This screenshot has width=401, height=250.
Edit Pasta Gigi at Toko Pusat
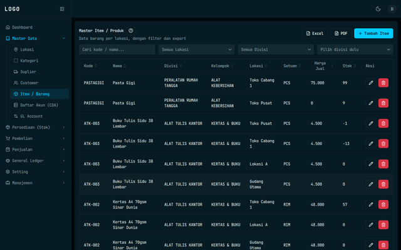tap(371, 103)
